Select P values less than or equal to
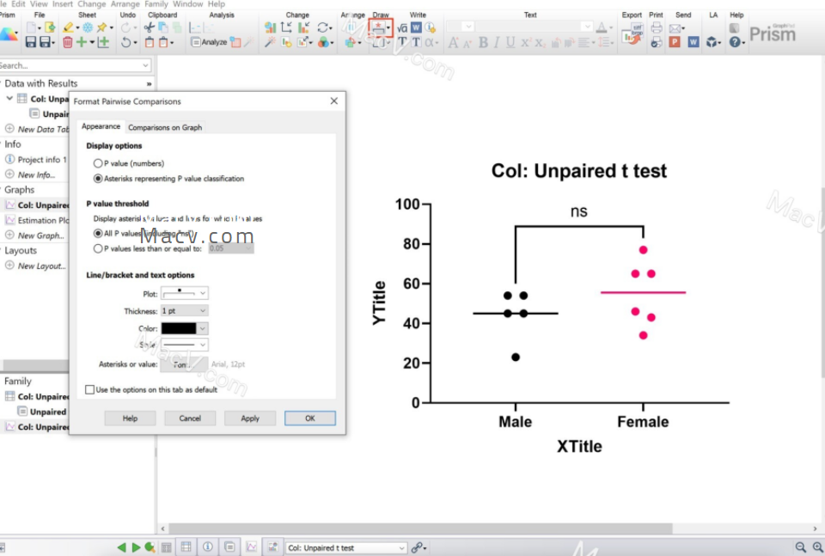Image resolution: width=825 pixels, height=556 pixels. pos(98,249)
